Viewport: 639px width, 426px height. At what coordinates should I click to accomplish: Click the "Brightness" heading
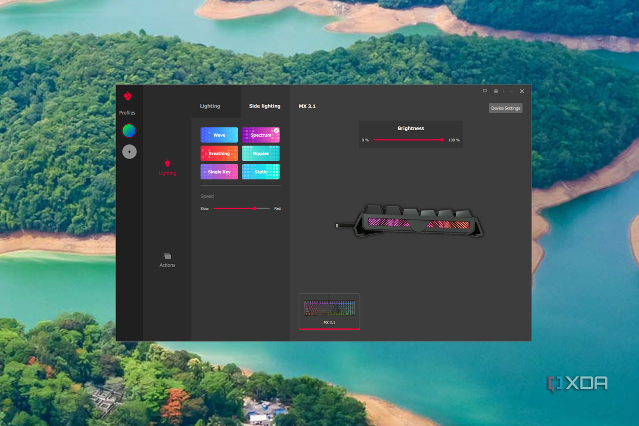411,128
